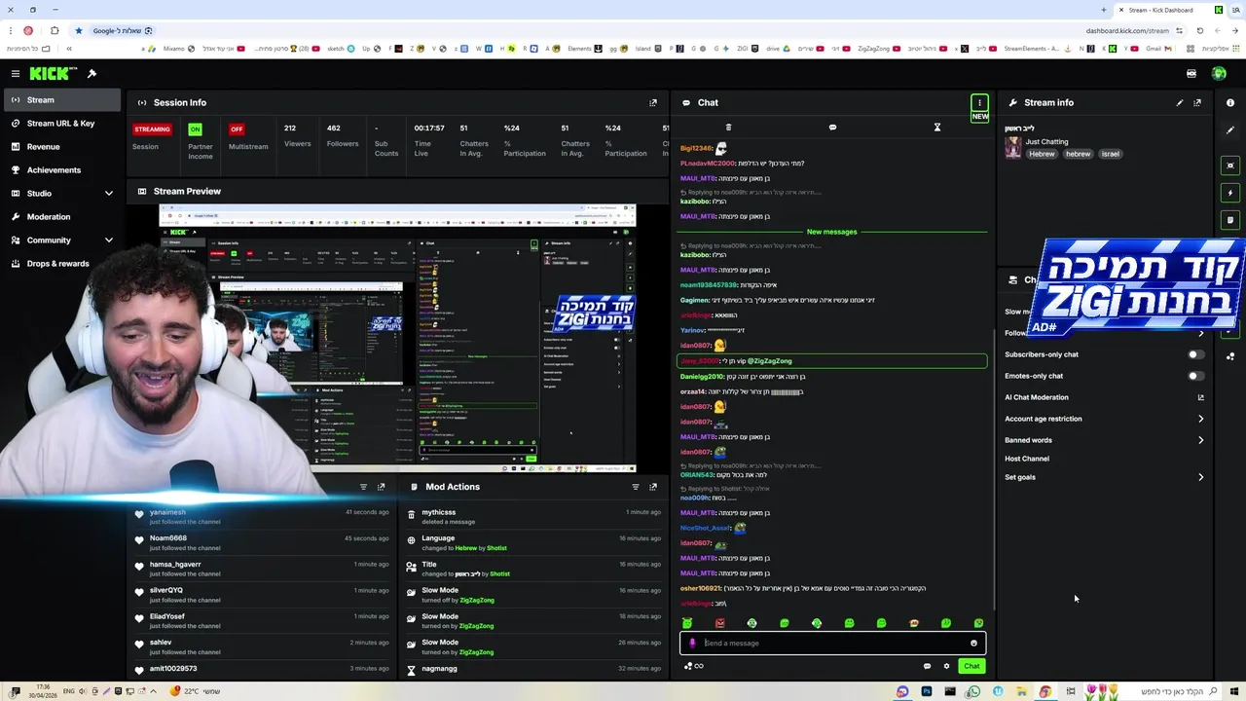Click the first Hebrew tag in Stream info
1246x701 pixels.
[x=1042, y=154]
